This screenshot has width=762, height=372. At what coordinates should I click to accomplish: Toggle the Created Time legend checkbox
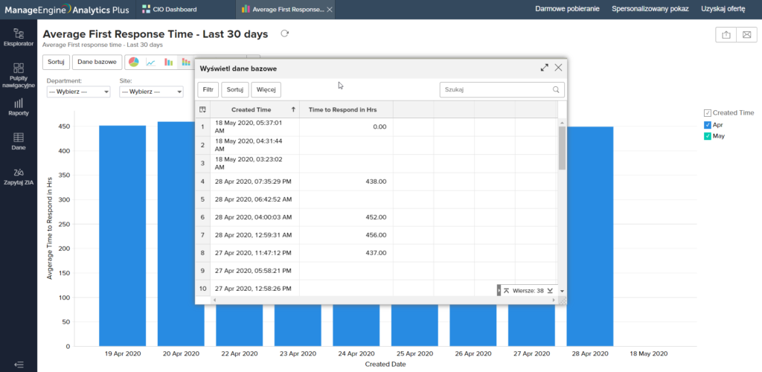pos(708,113)
